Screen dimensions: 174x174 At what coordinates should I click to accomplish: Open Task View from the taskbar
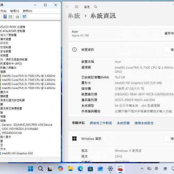pos(50,169)
